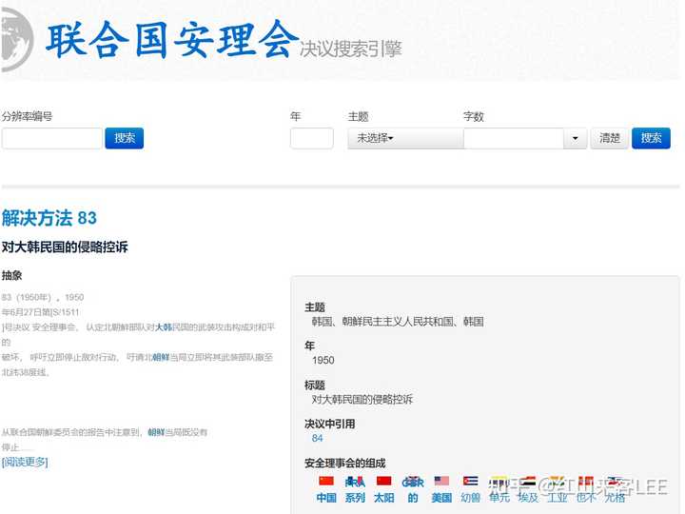
Task: Focus the 分辨率编号 input field
Action: pos(52,138)
